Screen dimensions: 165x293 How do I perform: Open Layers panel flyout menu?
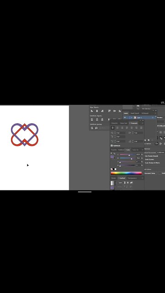155,113
